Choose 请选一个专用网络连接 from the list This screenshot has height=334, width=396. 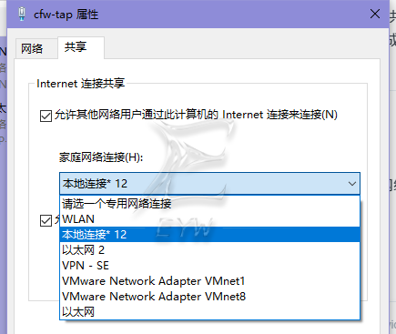coord(209,204)
